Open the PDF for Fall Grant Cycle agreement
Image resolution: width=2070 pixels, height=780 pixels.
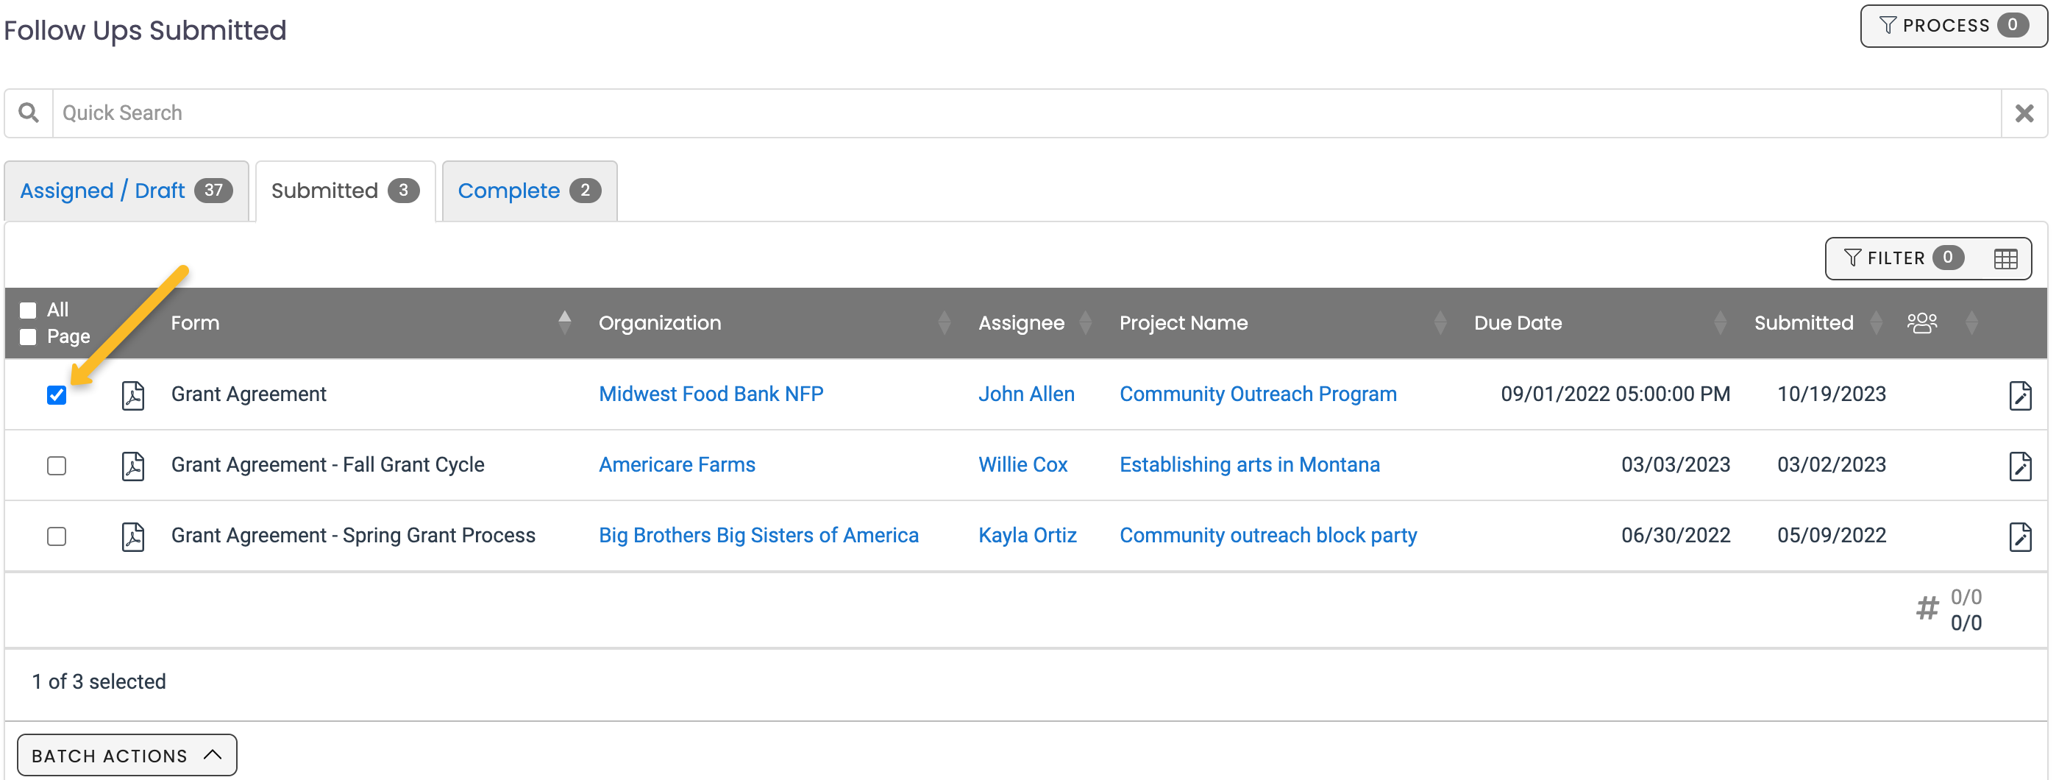[x=133, y=465]
